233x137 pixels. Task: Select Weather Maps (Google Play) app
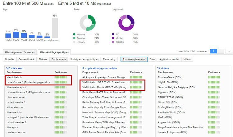pos(105,127)
